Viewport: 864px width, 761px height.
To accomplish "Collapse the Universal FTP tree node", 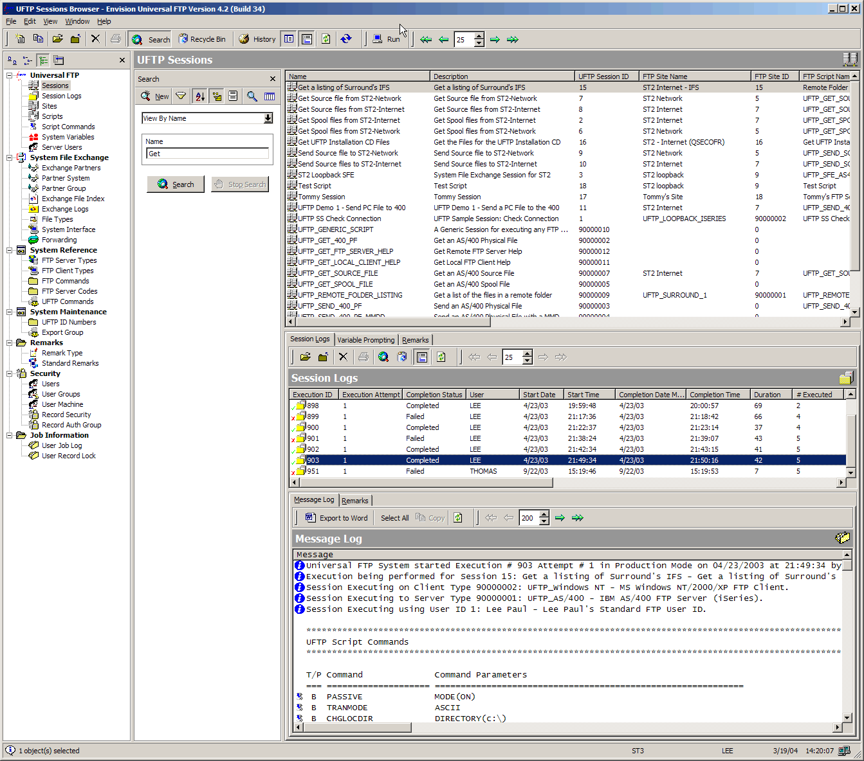I will click(x=10, y=75).
